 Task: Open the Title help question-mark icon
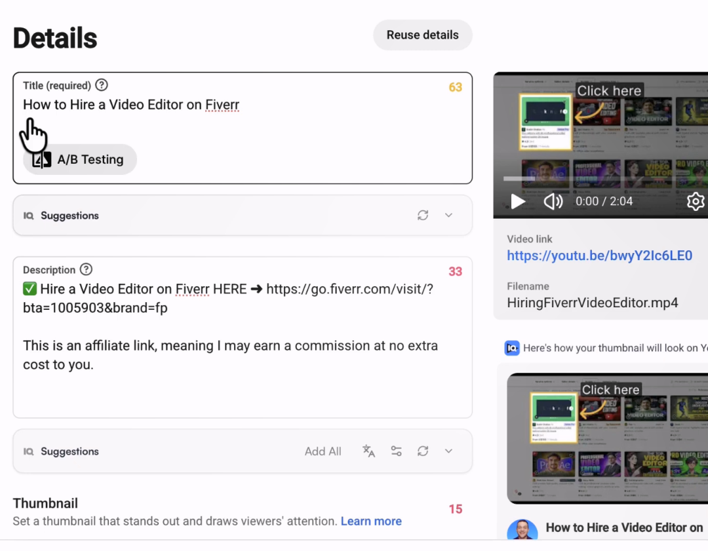coord(102,85)
